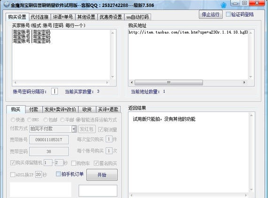Select the 智能选择运输方式 radio button
Image resolution: width=268 pixels, height=198 pixels.
tap(78, 120)
